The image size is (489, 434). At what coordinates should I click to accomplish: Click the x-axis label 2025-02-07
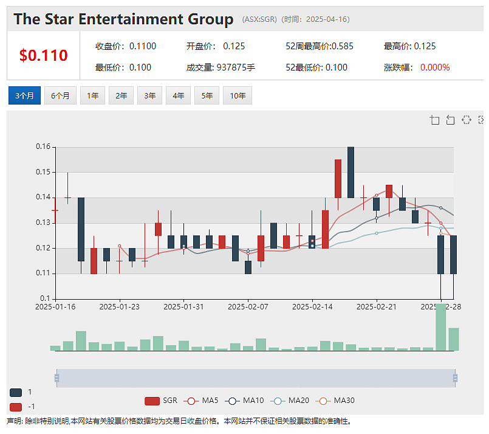(248, 307)
